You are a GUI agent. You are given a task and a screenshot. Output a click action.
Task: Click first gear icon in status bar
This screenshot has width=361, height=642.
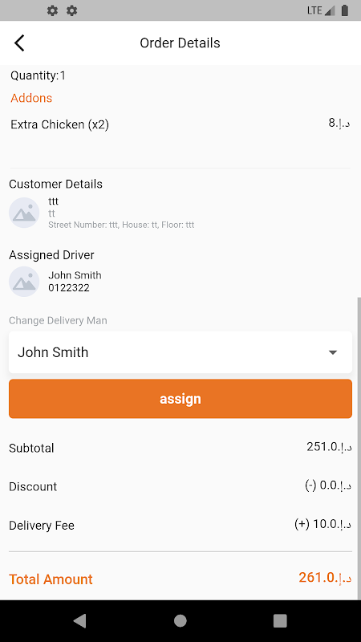coord(52,10)
